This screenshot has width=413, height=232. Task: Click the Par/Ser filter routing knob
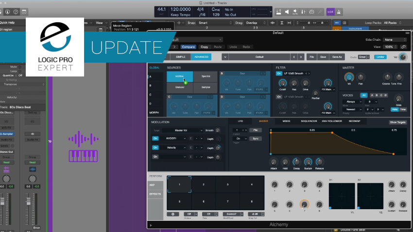tap(315, 93)
